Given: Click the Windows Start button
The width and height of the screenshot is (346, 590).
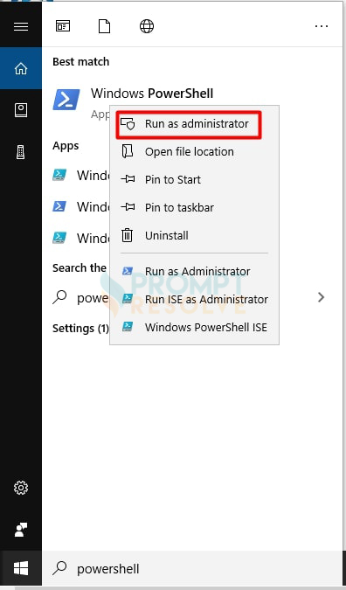Looking at the screenshot, I should [21, 568].
